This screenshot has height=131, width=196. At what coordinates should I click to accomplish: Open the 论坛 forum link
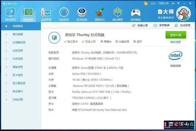pos(153,3)
